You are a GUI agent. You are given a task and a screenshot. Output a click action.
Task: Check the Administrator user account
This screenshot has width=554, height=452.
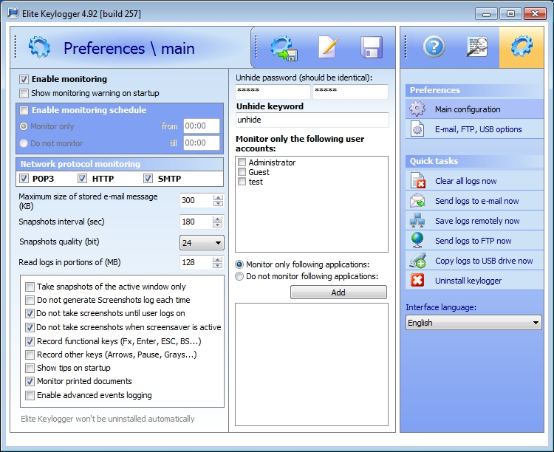242,162
